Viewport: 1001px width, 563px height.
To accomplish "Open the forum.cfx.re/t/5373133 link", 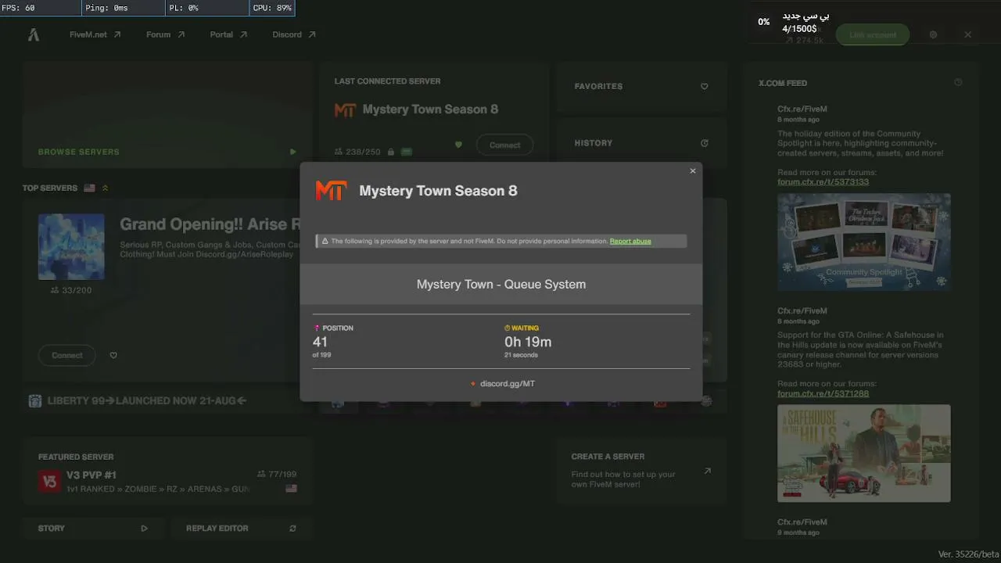I will coord(823,182).
